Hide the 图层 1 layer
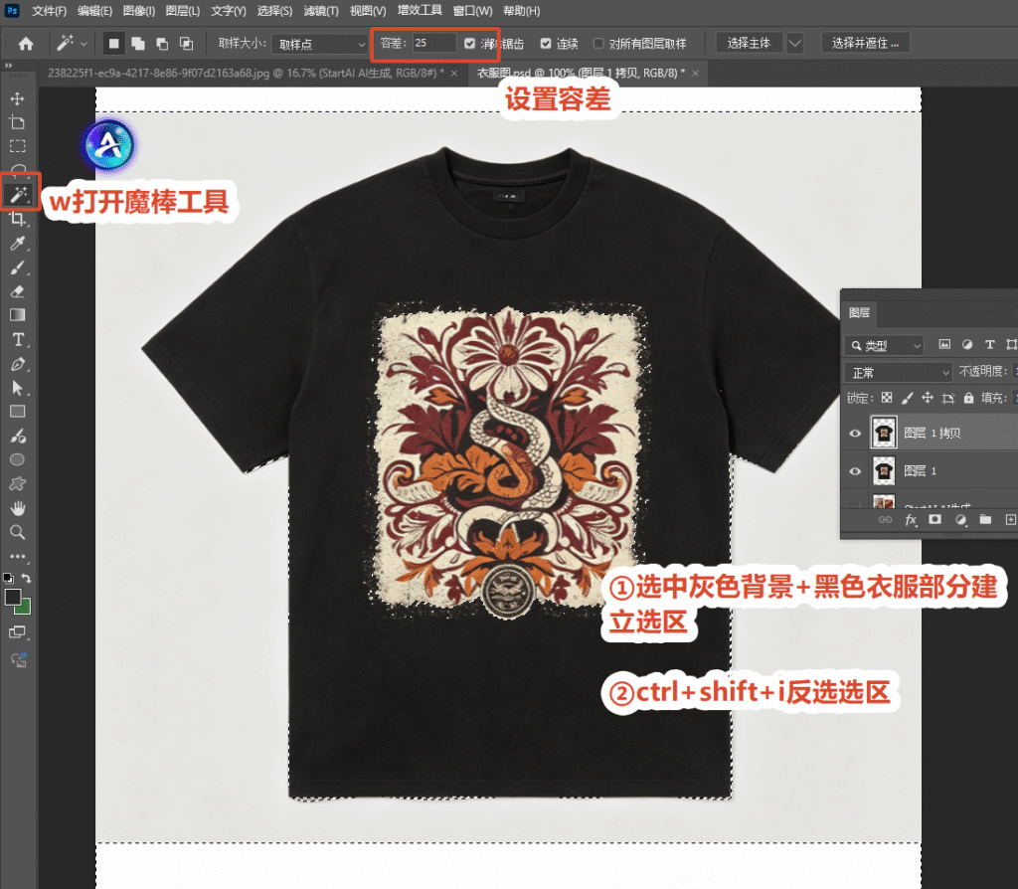1018x889 pixels. point(855,471)
